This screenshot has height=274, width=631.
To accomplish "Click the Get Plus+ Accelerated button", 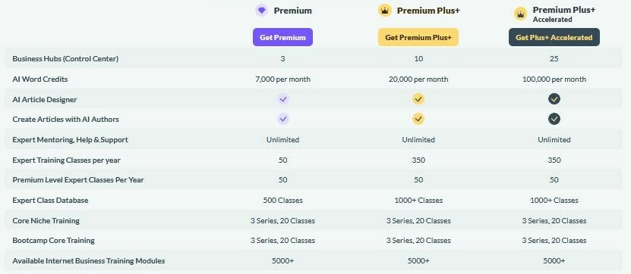I will [554, 37].
